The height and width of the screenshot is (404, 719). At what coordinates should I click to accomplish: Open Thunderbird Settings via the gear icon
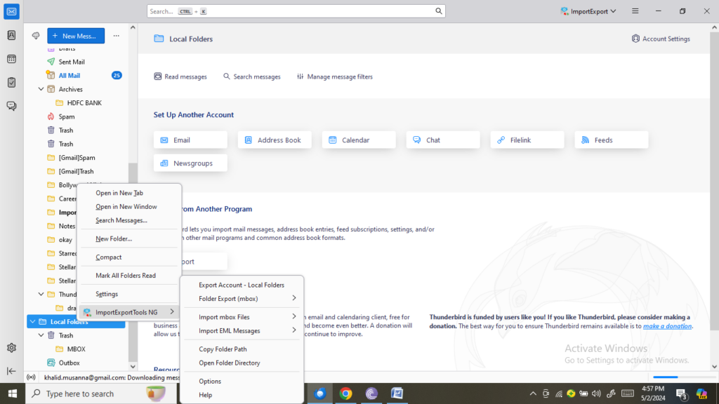(x=11, y=347)
